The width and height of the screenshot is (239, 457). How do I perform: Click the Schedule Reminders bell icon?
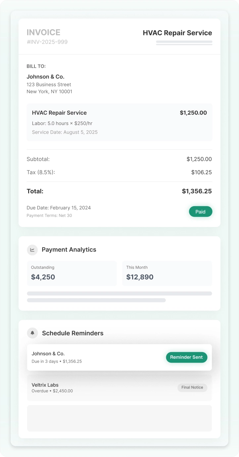(32, 333)
